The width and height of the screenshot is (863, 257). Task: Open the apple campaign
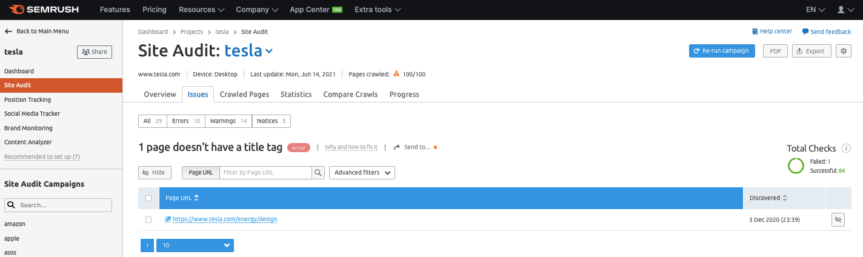click(x=12, y=238)
